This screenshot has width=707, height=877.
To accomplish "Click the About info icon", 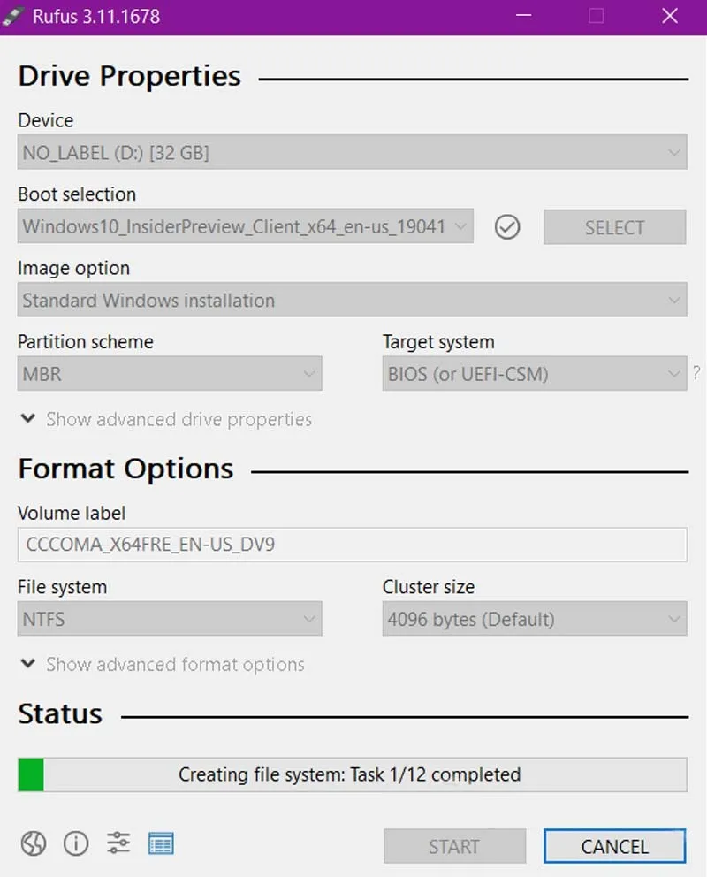I will click(x=76, y=844).
